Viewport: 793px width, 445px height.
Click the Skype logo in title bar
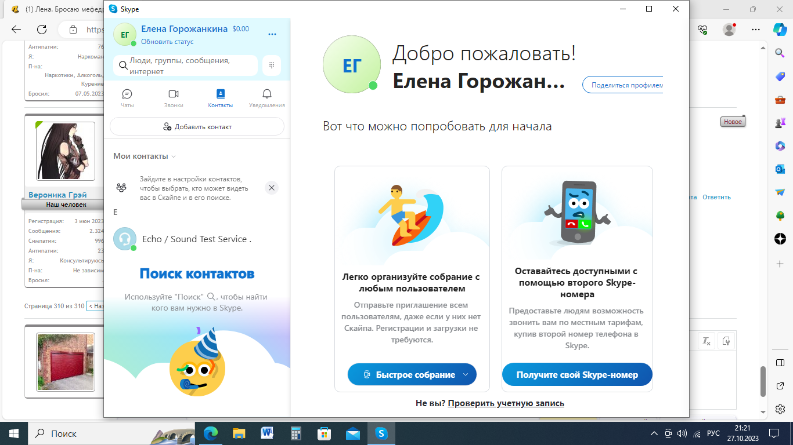pyautogui.click(x=113, y=9)
